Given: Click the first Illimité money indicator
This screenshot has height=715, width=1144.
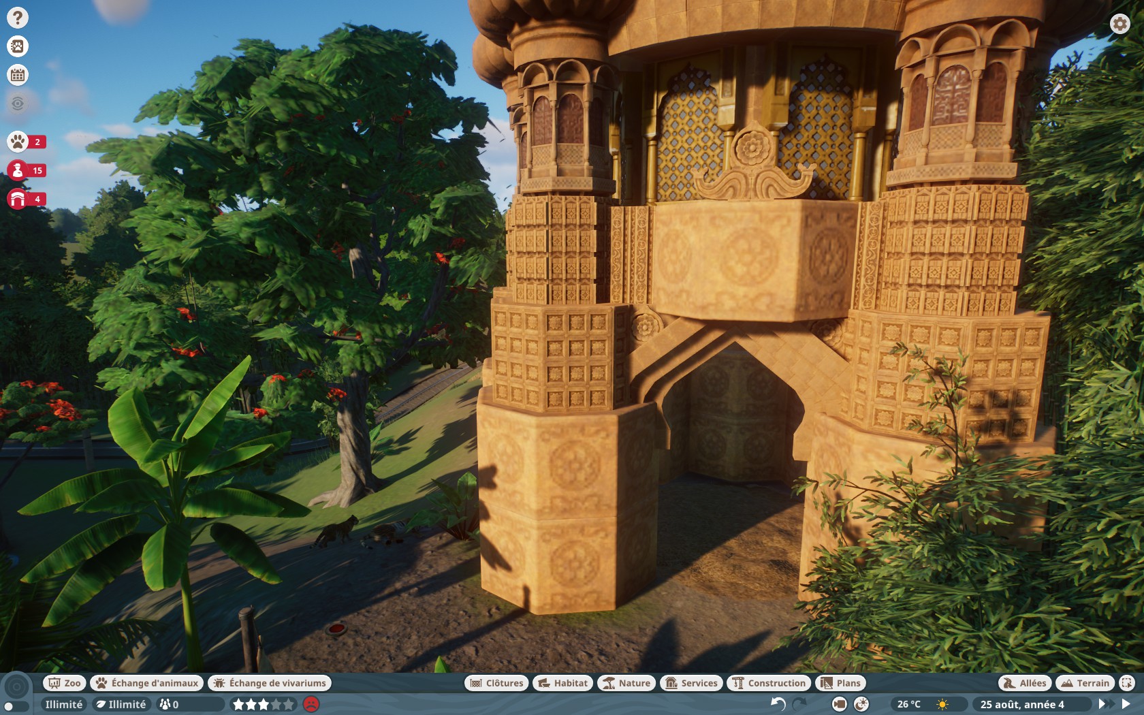Looking at the screenshot, I should [63, 704].
